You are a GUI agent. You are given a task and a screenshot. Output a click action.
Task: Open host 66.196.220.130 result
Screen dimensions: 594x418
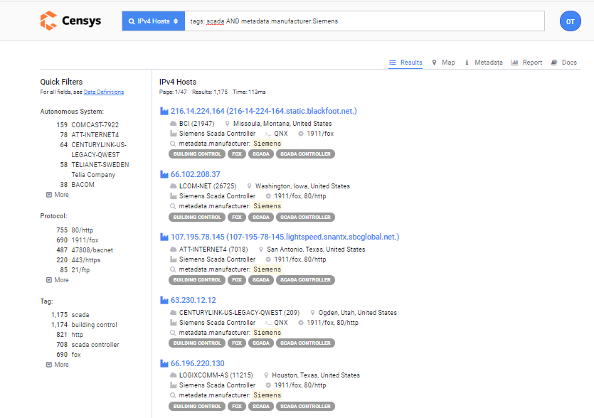(x=197, y=363)
